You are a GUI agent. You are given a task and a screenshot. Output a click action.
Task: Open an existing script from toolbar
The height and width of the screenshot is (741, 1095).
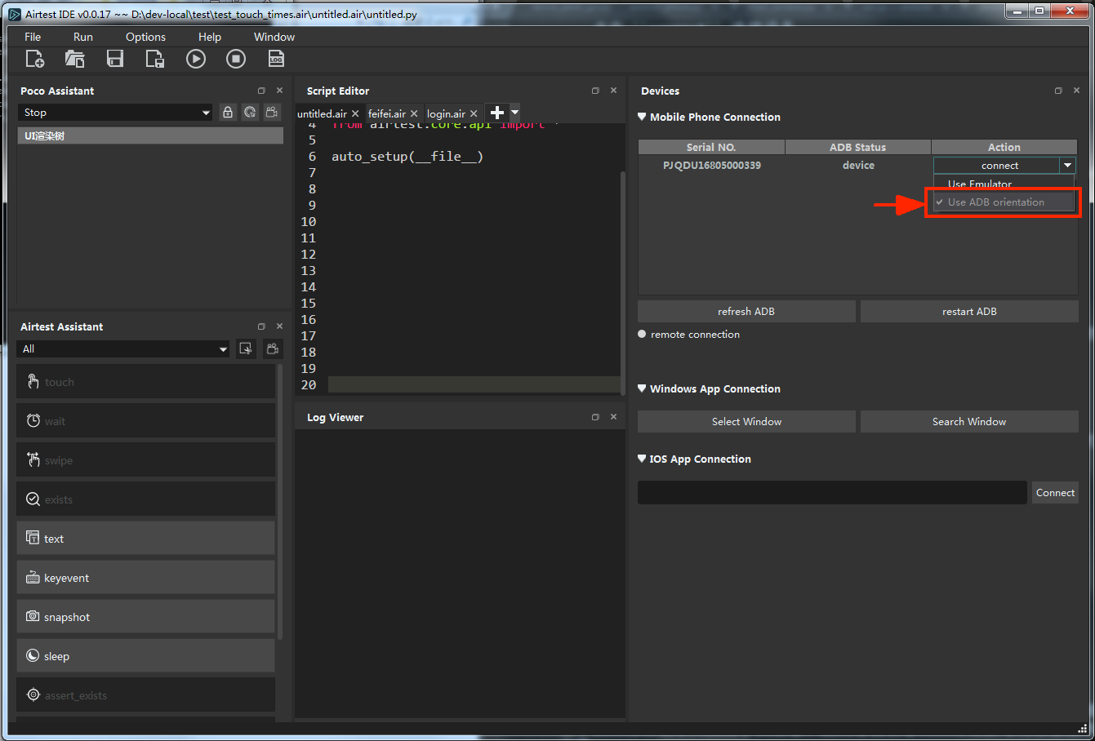75,59
